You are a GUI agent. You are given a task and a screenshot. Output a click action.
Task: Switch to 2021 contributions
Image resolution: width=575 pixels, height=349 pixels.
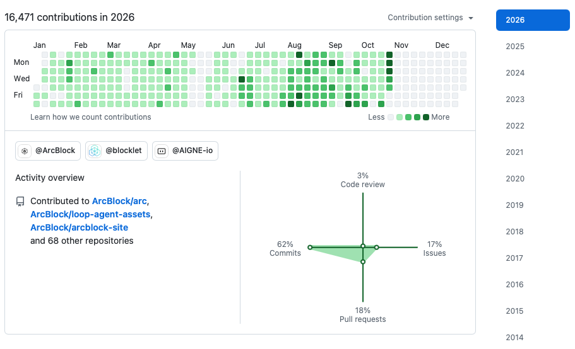pos(515,152)
